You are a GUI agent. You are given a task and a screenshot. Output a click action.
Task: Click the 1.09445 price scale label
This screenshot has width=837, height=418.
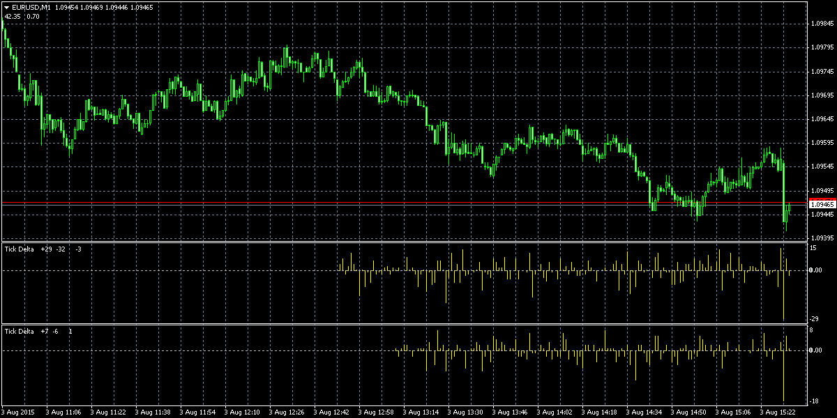click(823, 214)
